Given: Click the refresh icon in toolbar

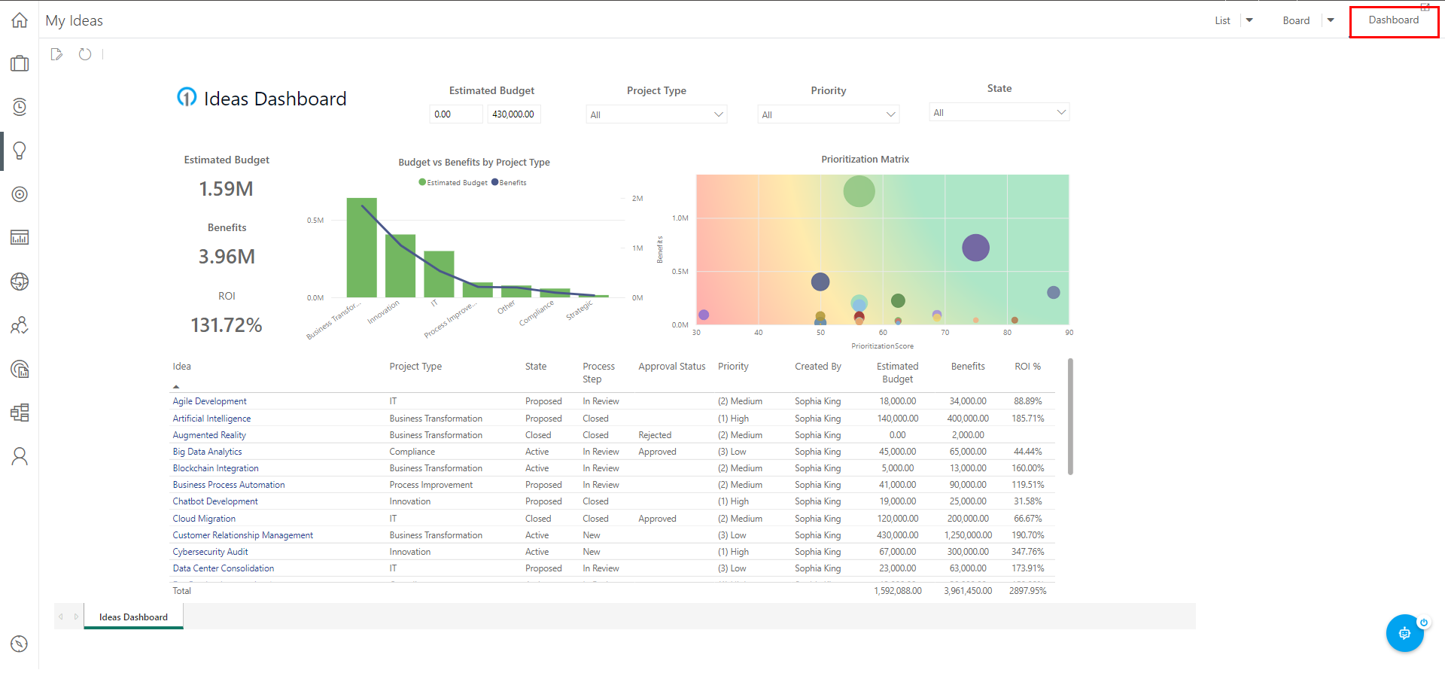Looking at the screenshot, I should tap(85, 54).
